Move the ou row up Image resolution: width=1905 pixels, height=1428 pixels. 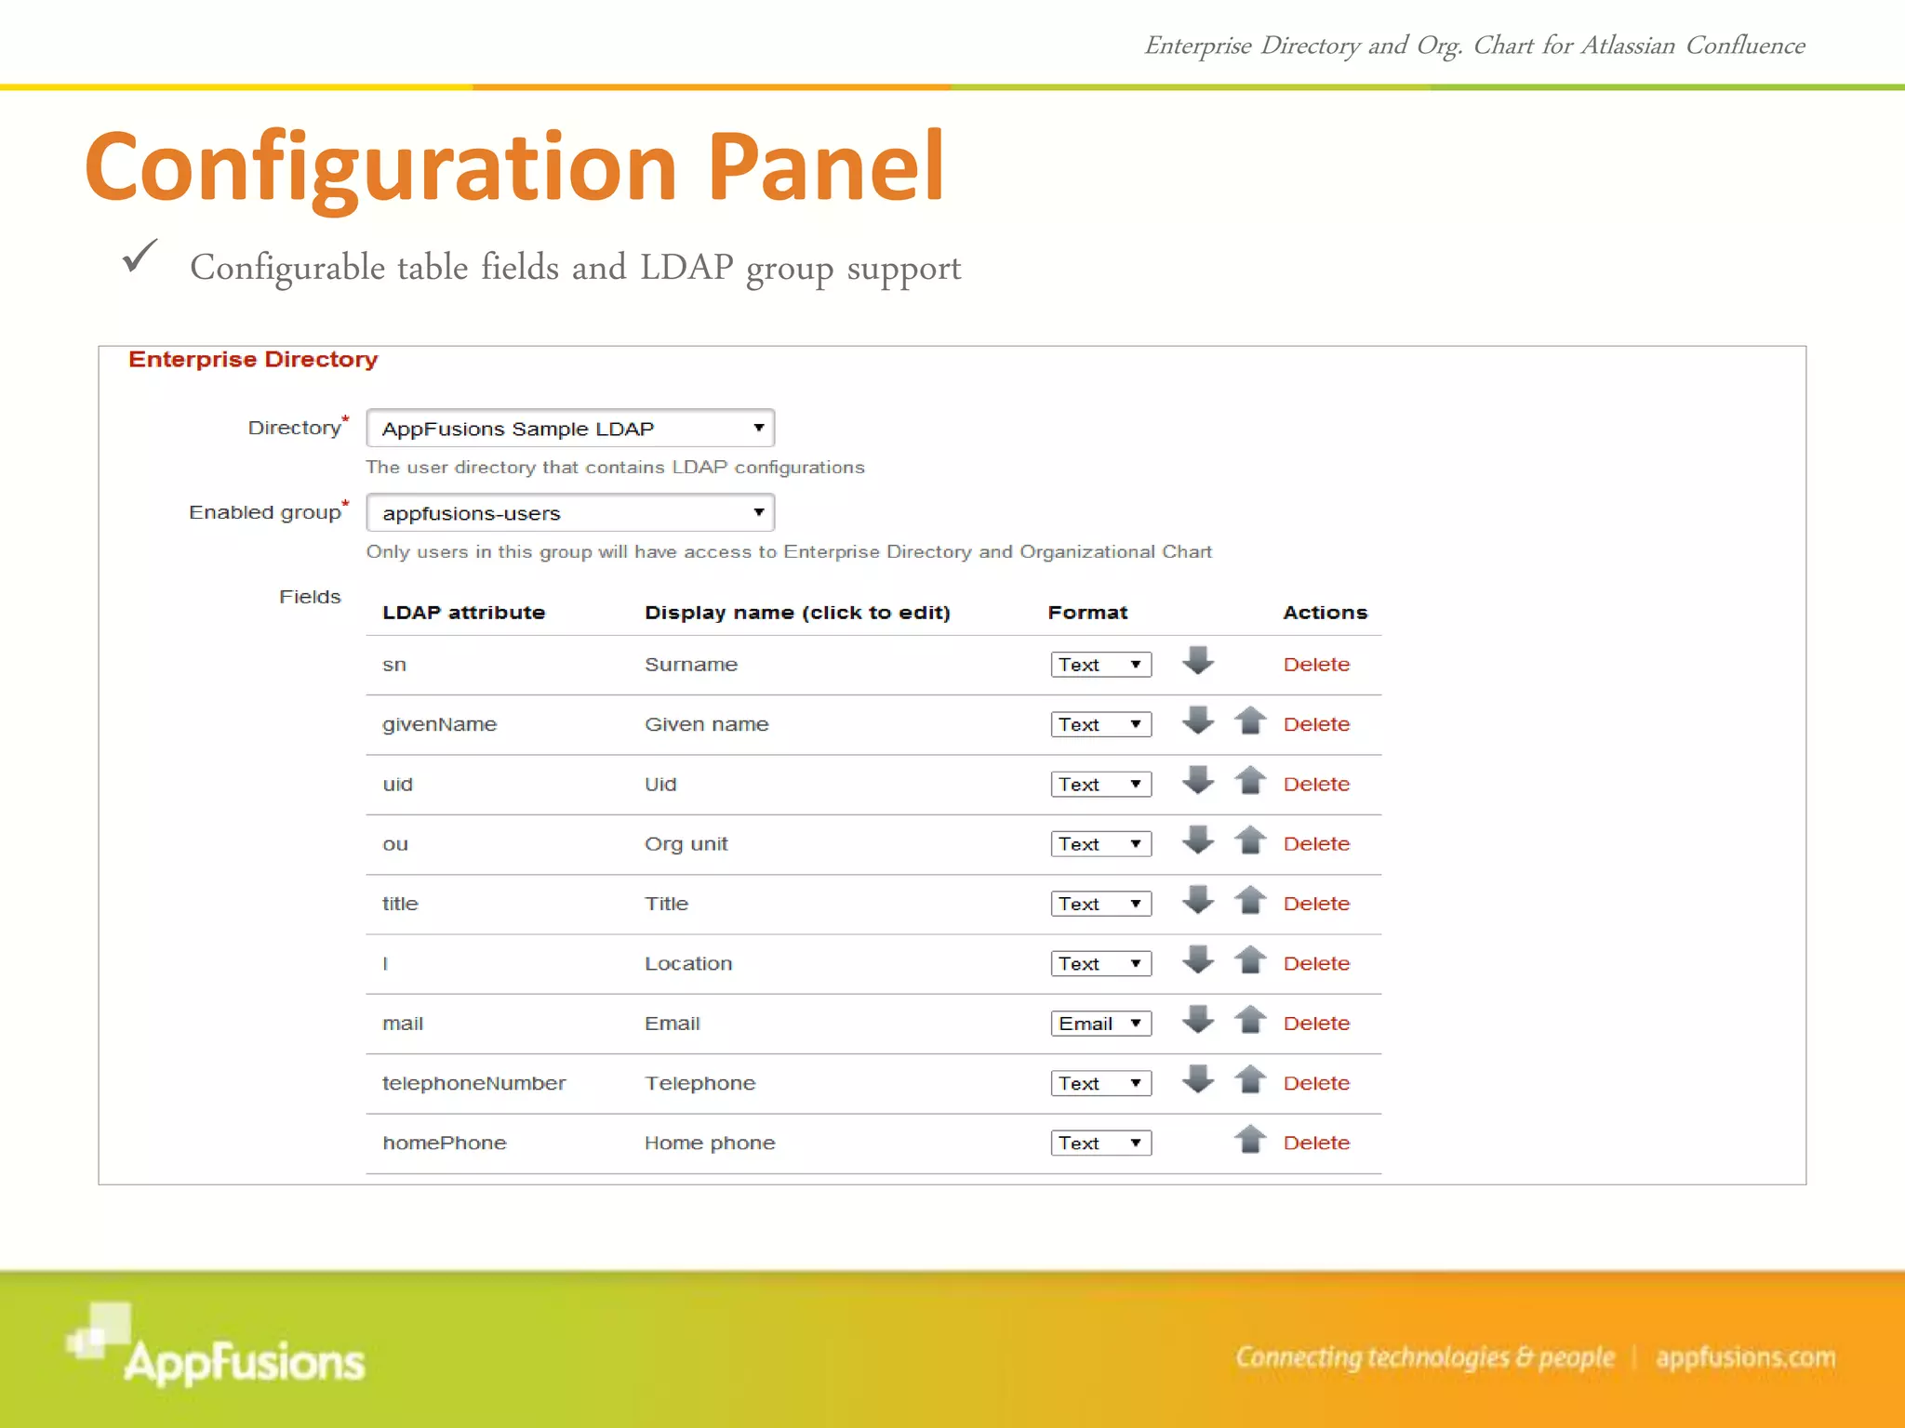pos(1250,840)
